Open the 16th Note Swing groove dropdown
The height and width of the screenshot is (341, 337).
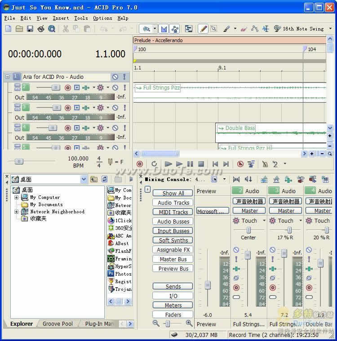(330, 29)
